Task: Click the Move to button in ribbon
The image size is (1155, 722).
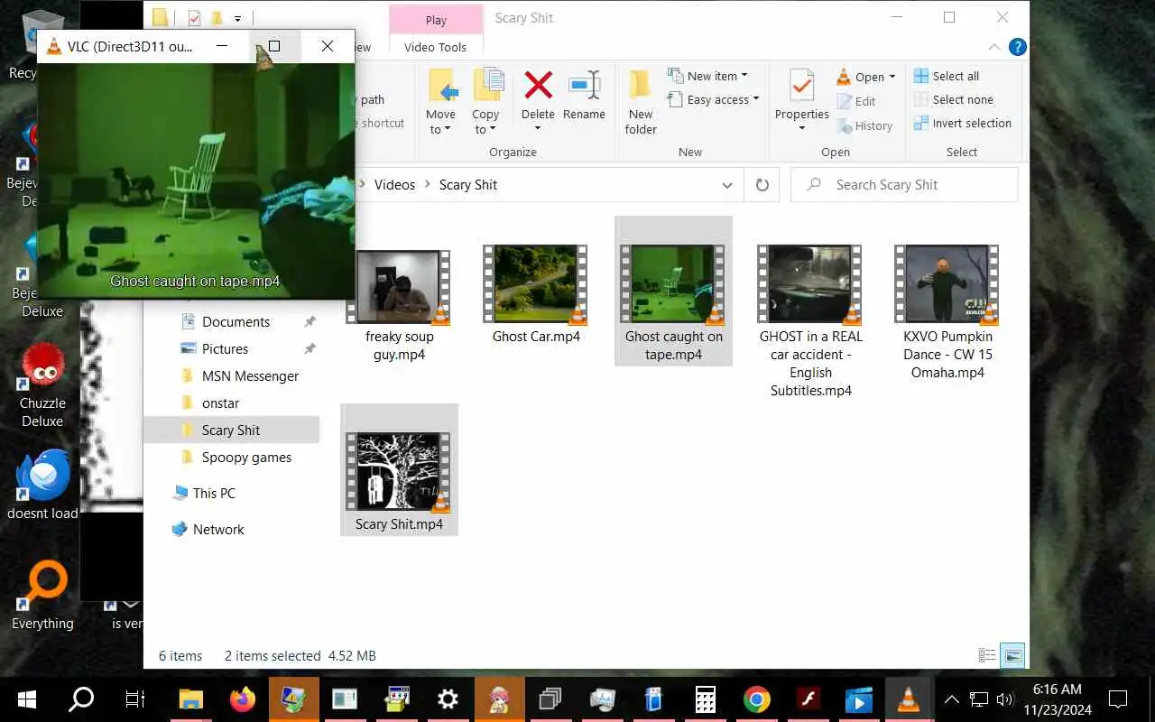Action: click(440, 102)
